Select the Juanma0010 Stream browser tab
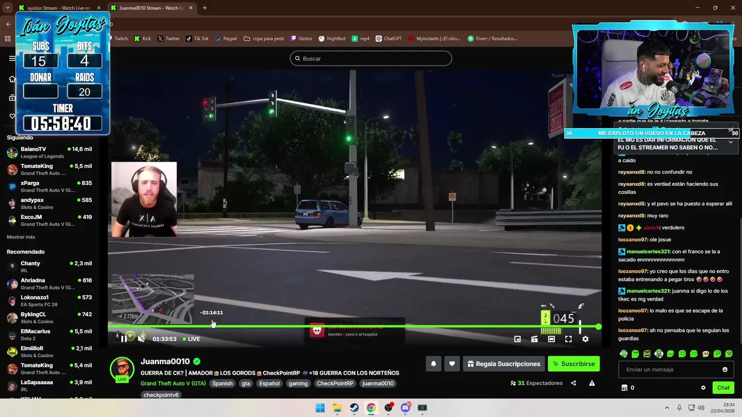 (x=151, y=8)
